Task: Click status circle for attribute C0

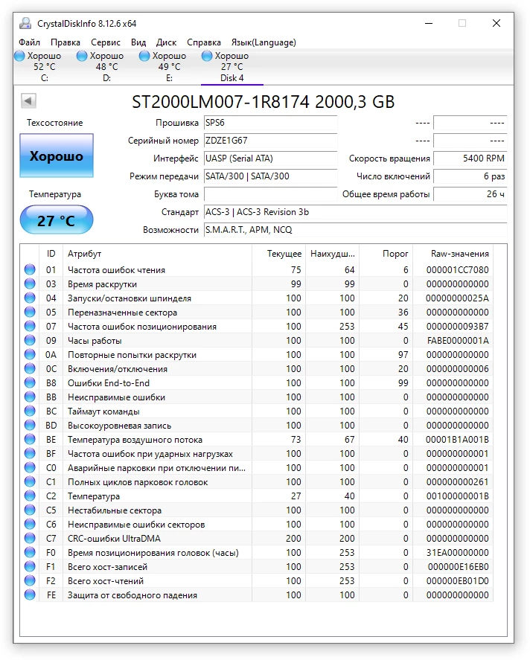Action: (x=30, y=467)
